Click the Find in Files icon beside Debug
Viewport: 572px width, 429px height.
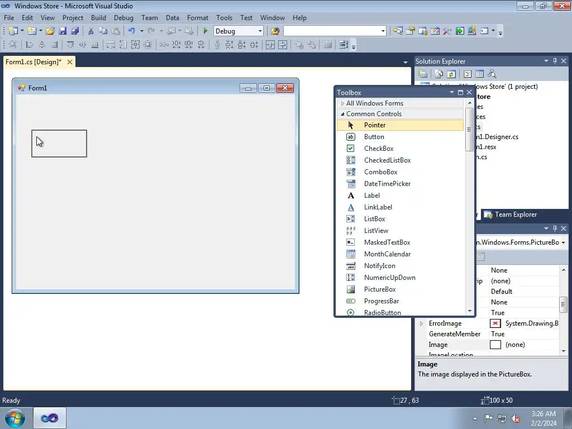[275, 31]
